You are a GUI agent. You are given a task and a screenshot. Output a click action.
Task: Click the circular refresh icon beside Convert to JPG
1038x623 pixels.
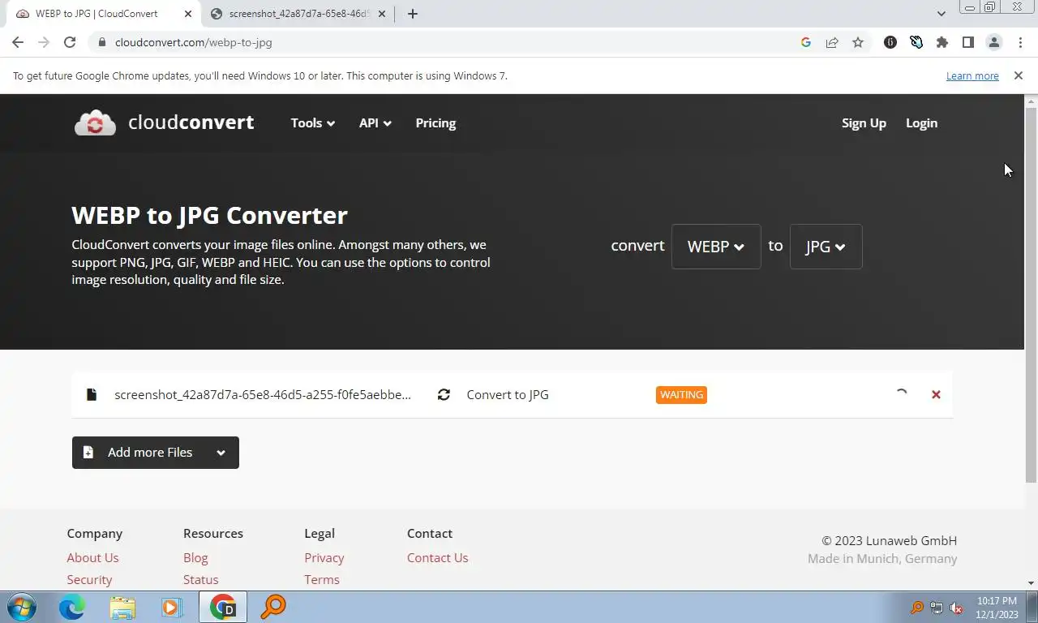(444, 395)
